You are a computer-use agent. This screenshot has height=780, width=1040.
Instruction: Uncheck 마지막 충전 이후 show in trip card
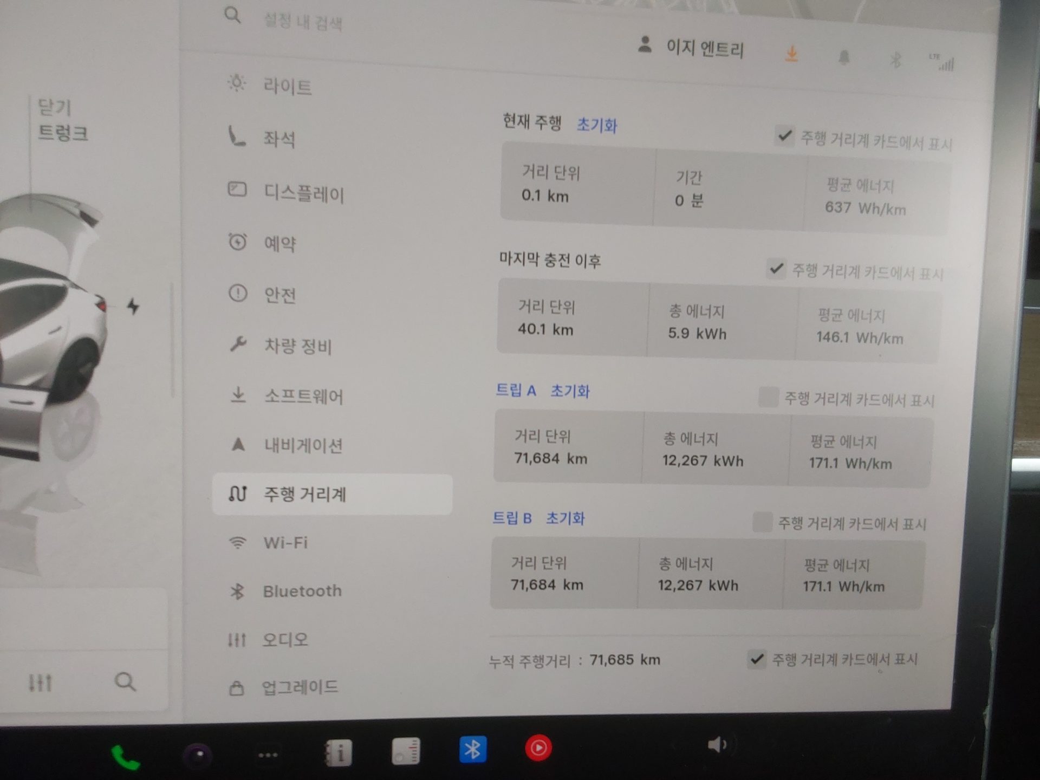click(776, 268)
